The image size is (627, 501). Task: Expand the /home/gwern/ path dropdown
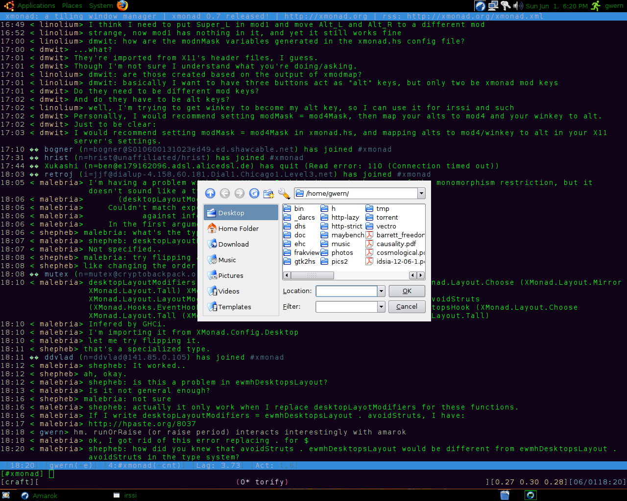(x=421, y=193)
